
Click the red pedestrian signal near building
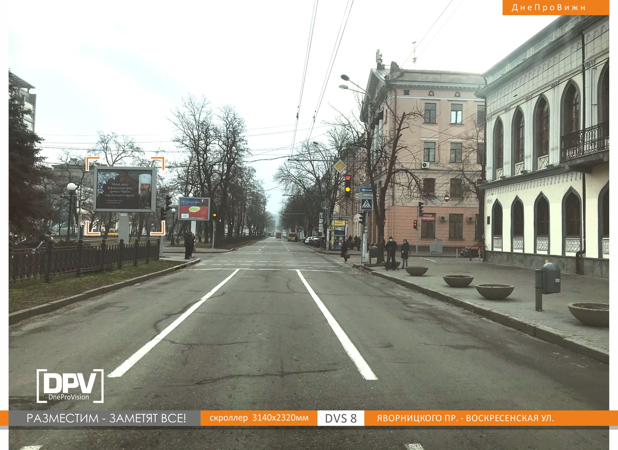click(x=415, y=224)
